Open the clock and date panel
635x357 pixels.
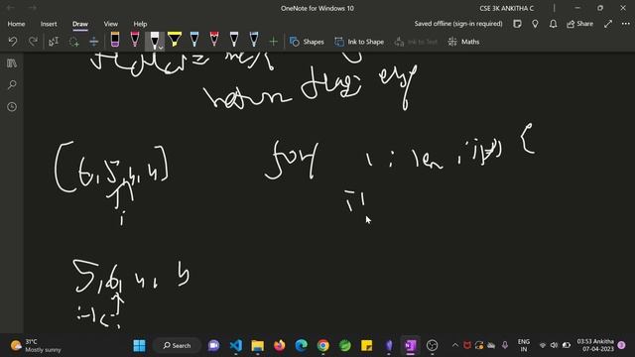(x=595, y=345)
